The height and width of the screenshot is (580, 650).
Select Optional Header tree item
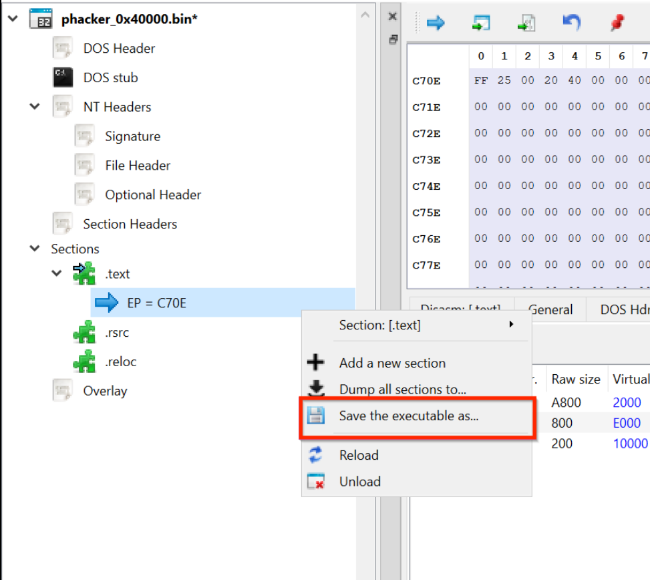pyautogui.click(x=153, y=195)
